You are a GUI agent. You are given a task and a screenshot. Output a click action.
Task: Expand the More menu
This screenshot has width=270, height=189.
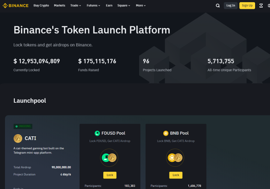coord(141,5)
